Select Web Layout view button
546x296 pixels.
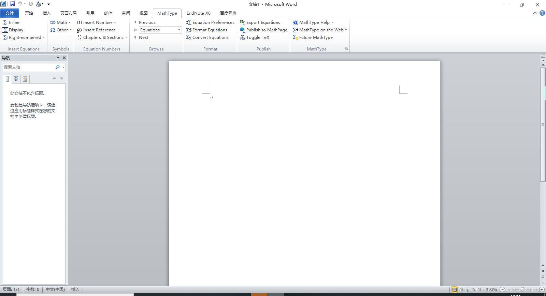coord(467,290)
